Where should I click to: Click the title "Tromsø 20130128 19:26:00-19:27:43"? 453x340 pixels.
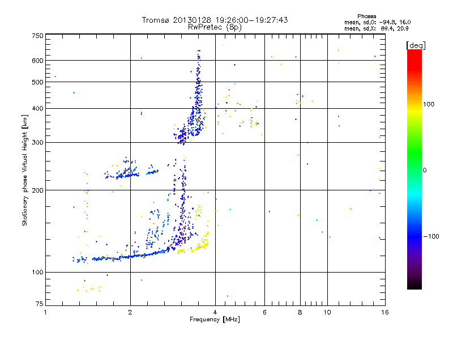point(215,20)
